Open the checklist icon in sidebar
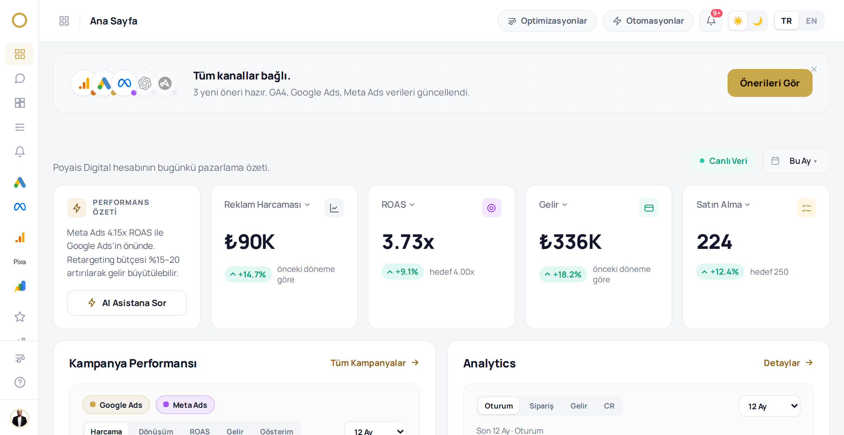844x435 pixels. [x=20, y=127]
